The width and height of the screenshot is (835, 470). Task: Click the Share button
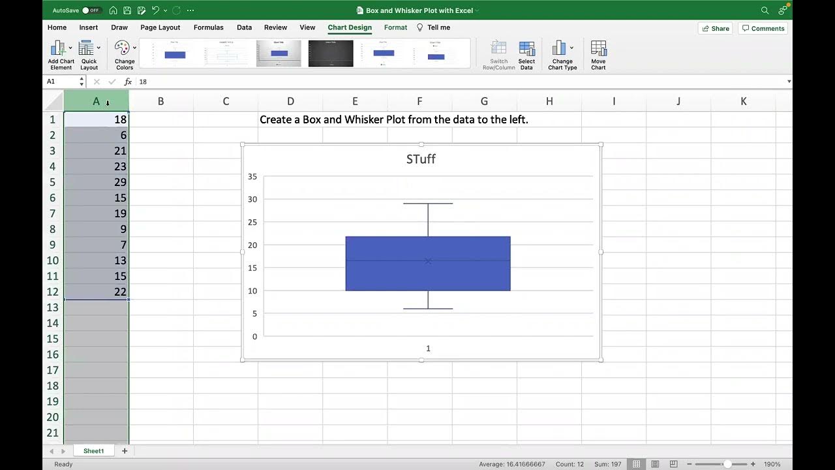(716, 28)
